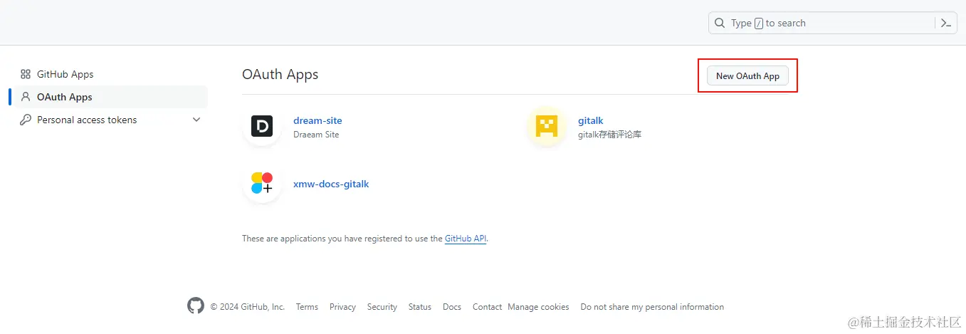Viewport: 966px width, 334px height.
Task: Click the Draeam Site description text
Action: click(316, 134)
